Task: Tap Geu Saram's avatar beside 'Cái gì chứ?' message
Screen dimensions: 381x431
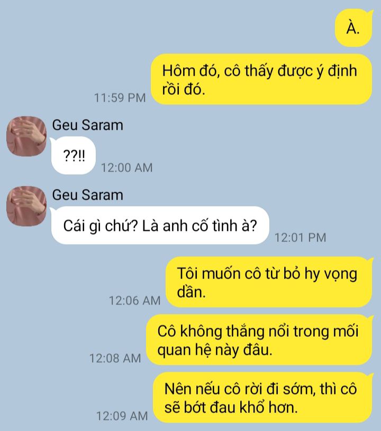Action: click(26, 206)
